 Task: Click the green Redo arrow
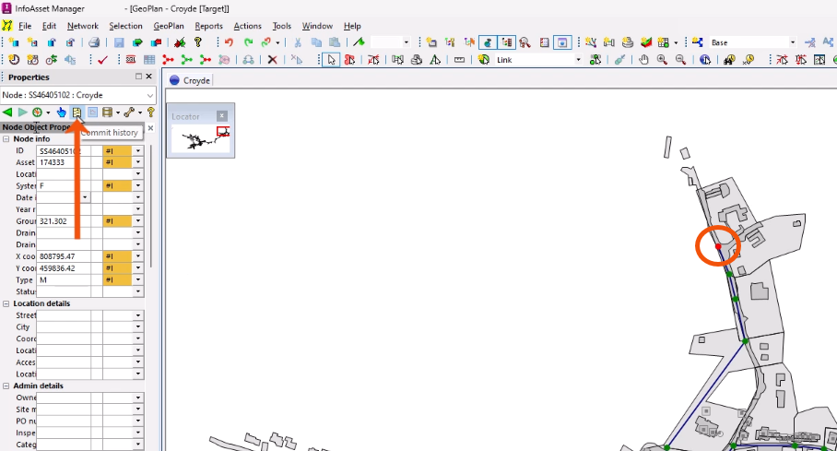pyautogui.click(x=248, y=42)
